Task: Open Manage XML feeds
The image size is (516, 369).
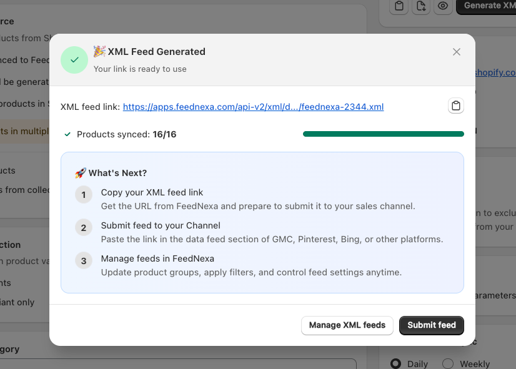Action: 347,325
